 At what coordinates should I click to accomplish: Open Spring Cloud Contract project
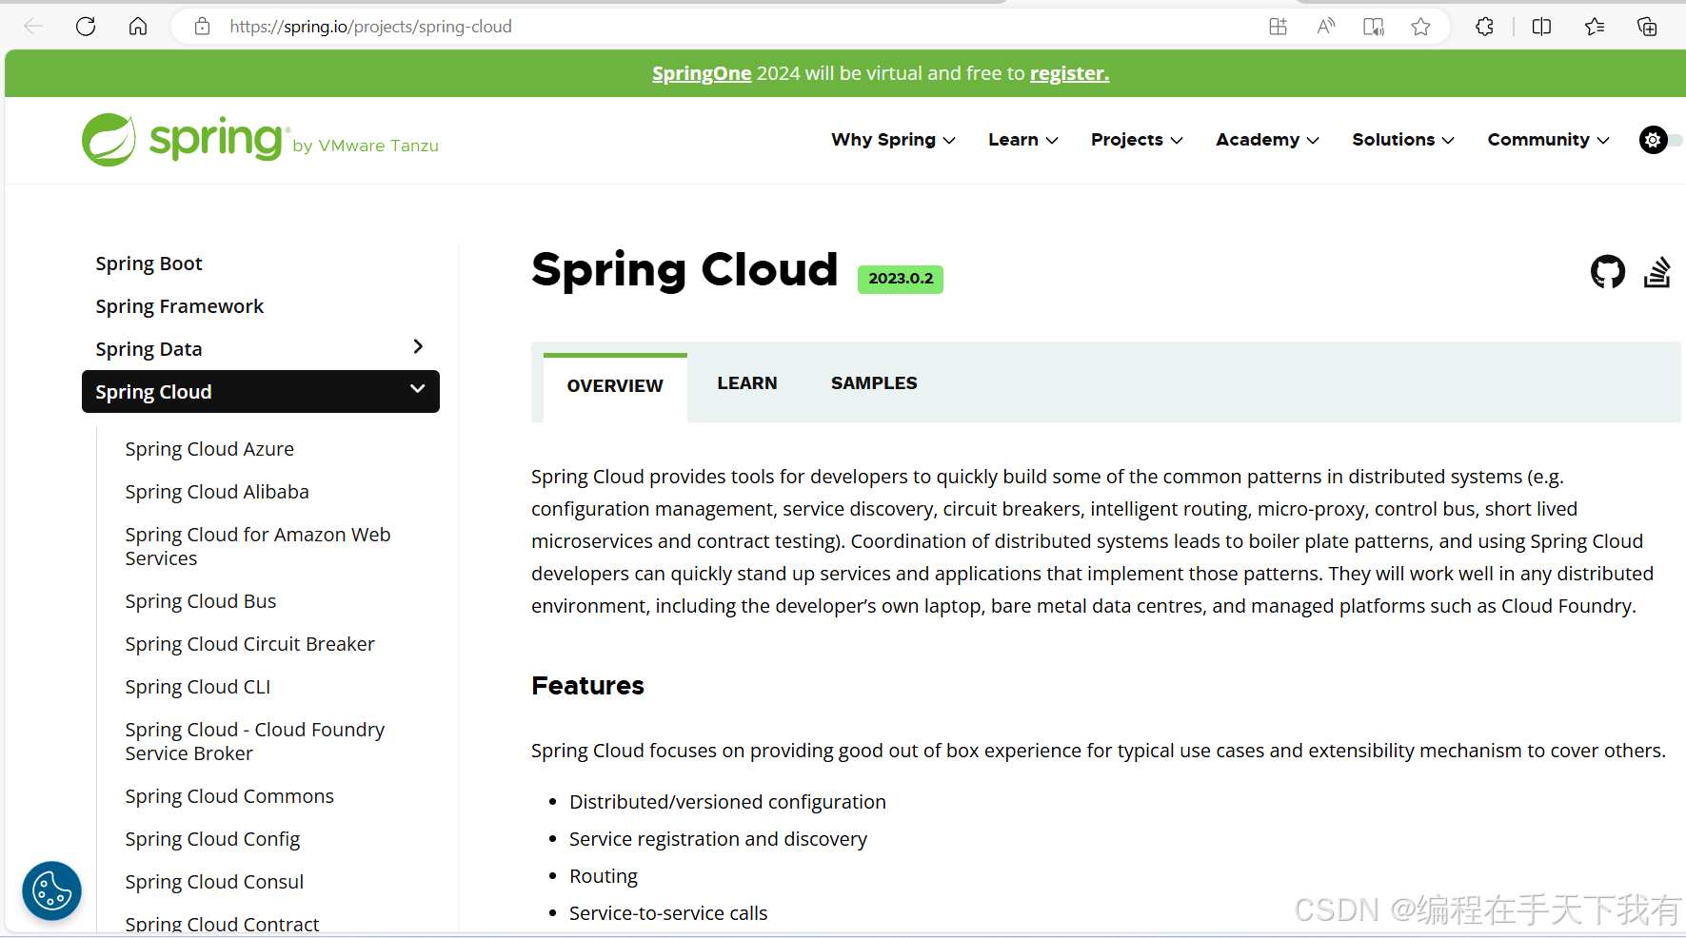click(x=222, y=924)
